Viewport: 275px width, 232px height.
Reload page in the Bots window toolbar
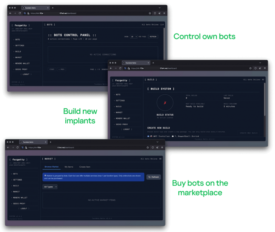point(20,13)
